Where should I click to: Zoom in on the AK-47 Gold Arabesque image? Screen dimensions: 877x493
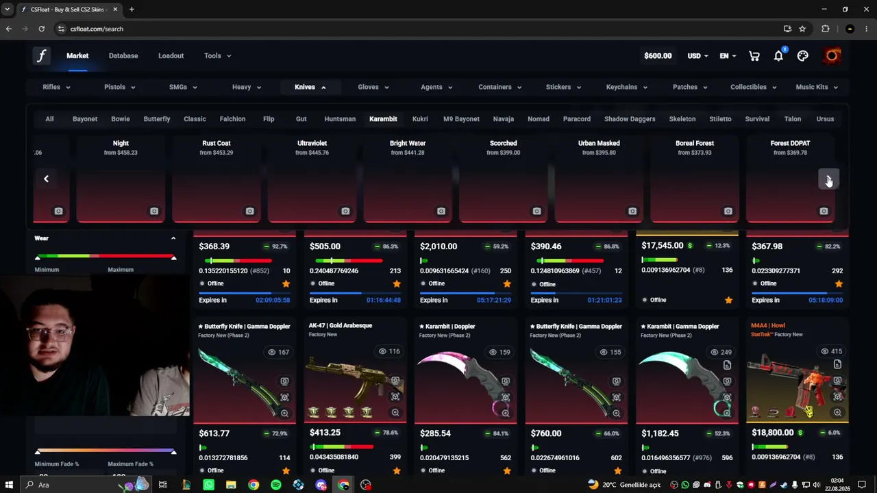[395, 413]
